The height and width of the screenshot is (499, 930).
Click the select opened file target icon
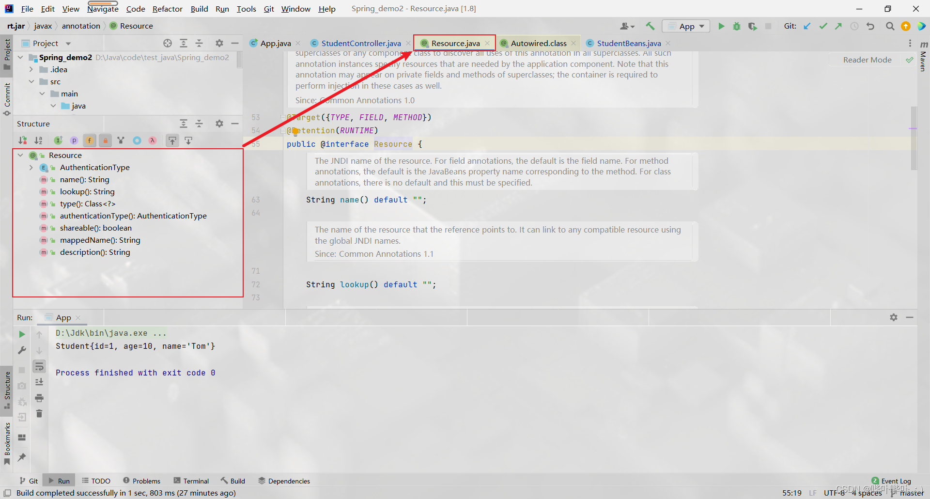[x=168, y=43]
